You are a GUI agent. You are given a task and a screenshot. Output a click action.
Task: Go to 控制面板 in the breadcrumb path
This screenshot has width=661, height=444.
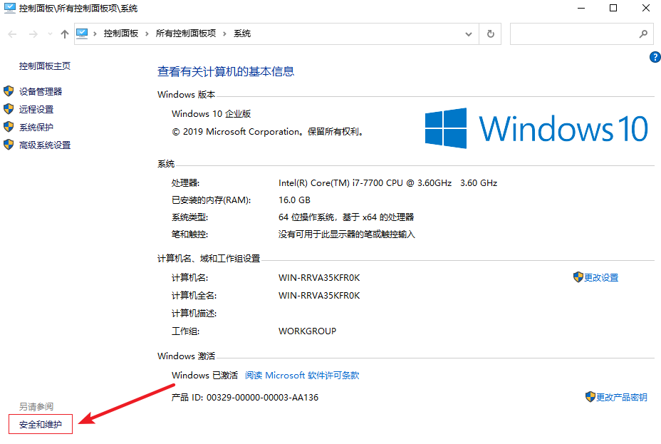(x=121, y=33)
